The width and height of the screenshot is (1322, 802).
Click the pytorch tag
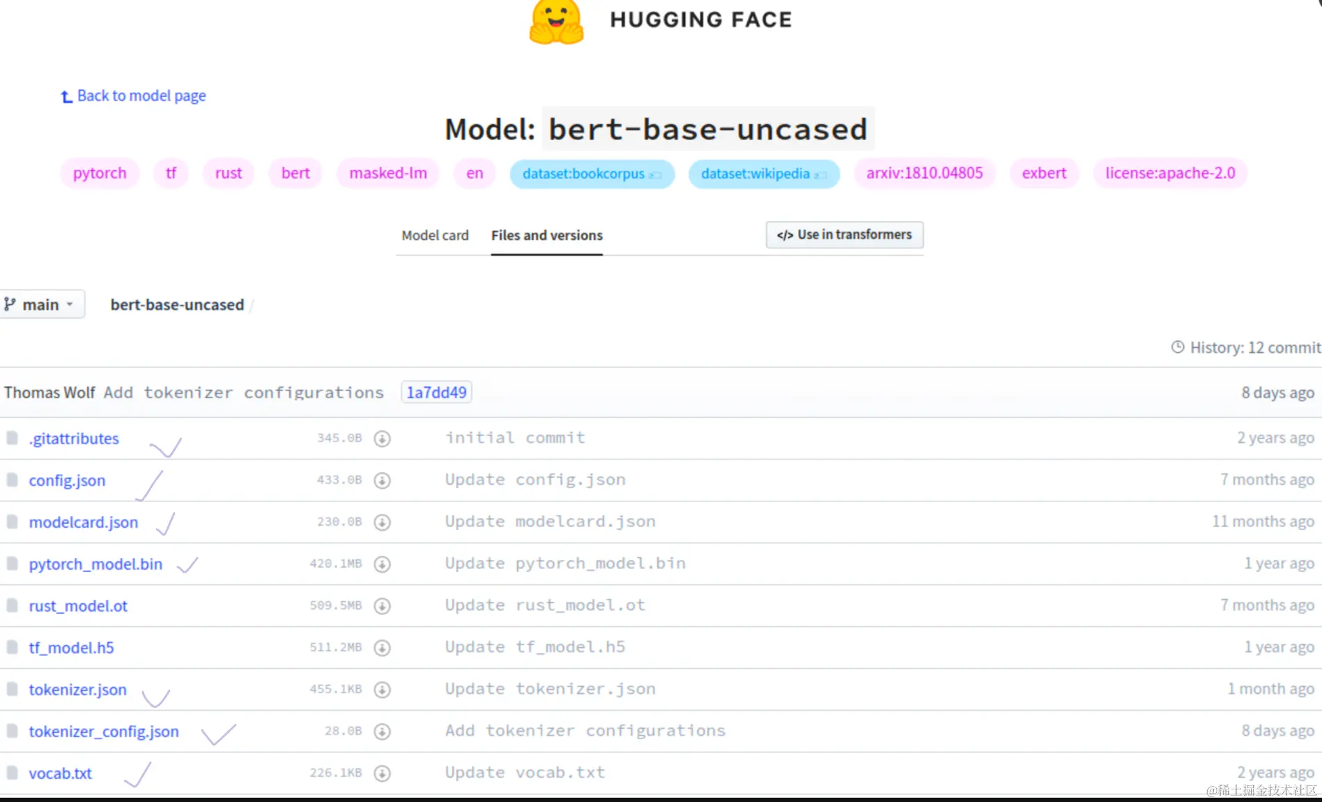coord(100,173)
